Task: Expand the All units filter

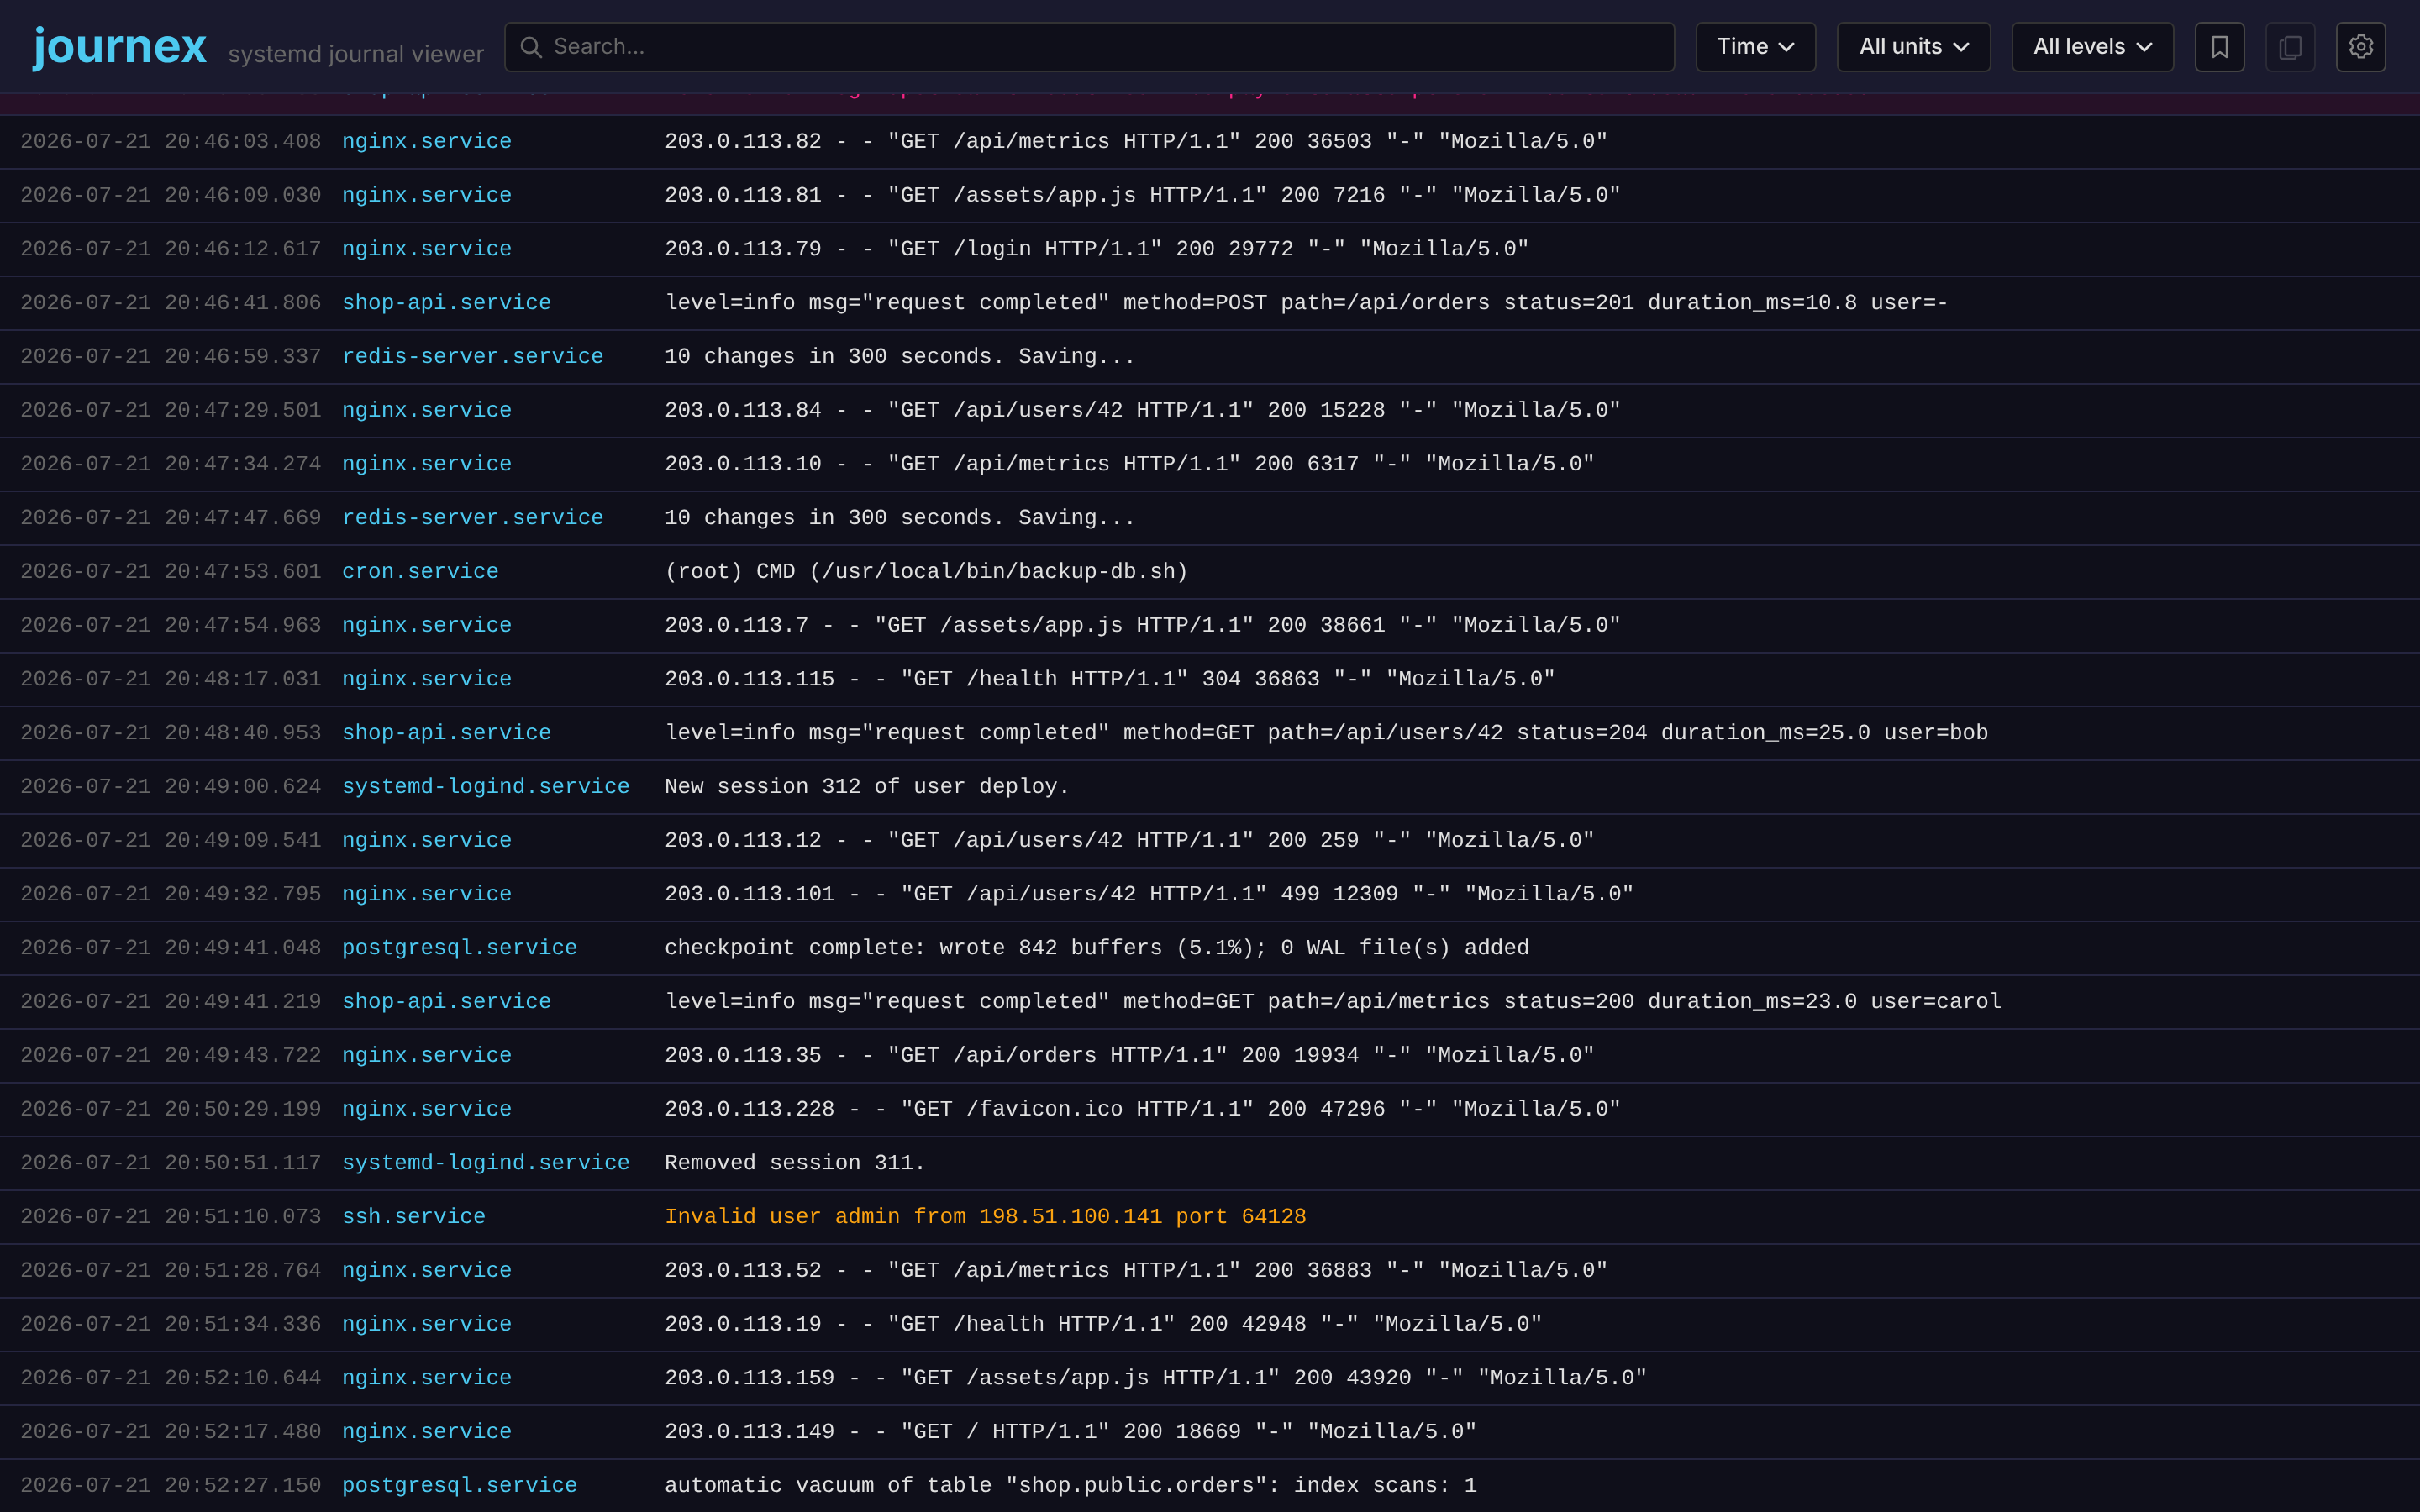Action: (x=1913, y=47)
